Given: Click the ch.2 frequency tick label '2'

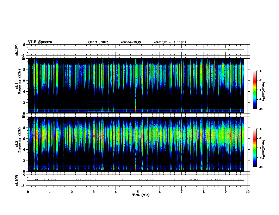Looking at the screenshot, I should (25, 161).
